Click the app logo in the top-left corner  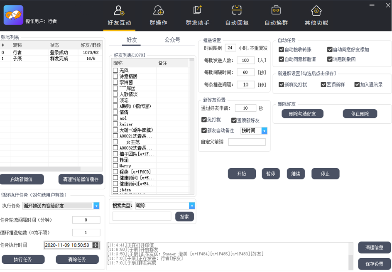tap(13, 15)
